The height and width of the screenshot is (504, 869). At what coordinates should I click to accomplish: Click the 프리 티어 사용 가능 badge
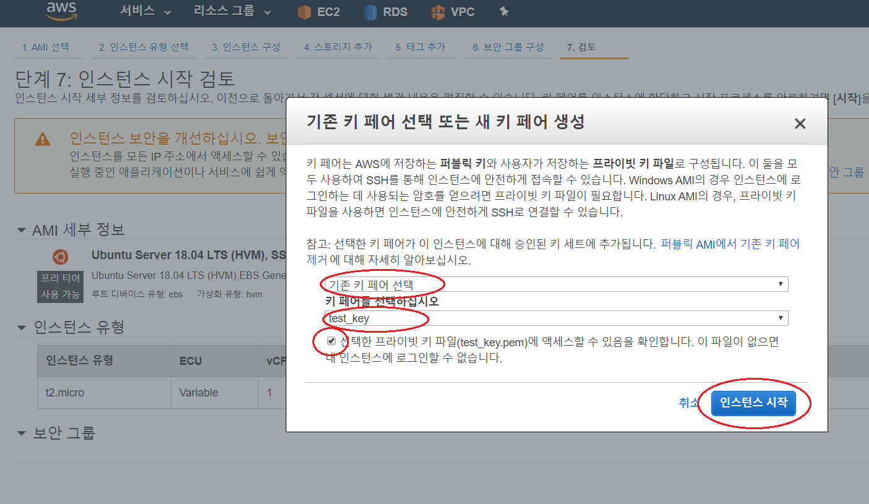(60, 286)
